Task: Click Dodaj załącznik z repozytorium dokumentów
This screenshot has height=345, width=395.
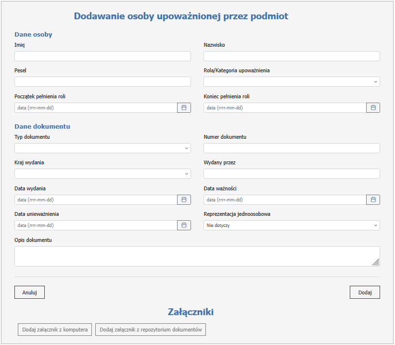Action: [151, 330]
